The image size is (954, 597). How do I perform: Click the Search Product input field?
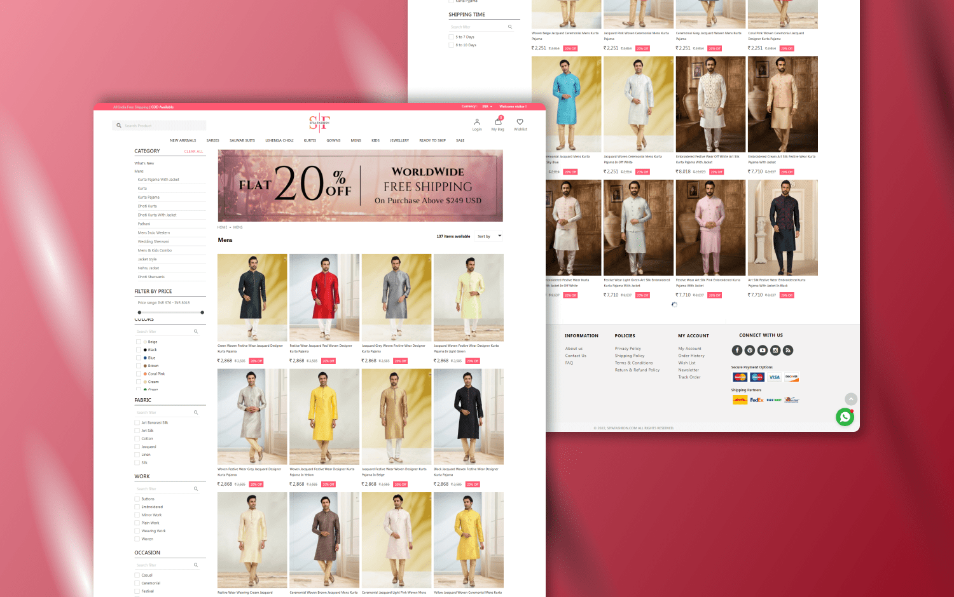pyautogui.click(x=163, y=126)
